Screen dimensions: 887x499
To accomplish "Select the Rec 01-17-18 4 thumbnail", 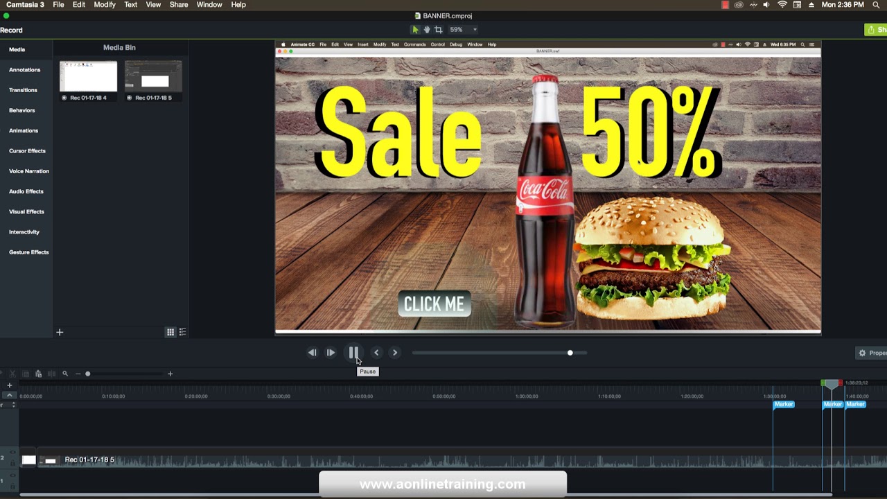I will point(88,76).
